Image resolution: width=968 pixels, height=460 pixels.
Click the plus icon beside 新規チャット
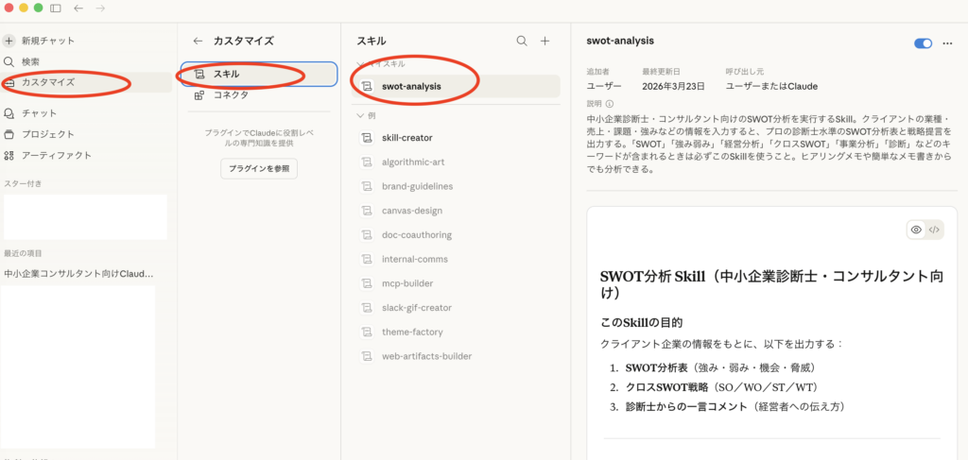click(x=9, y=41)
